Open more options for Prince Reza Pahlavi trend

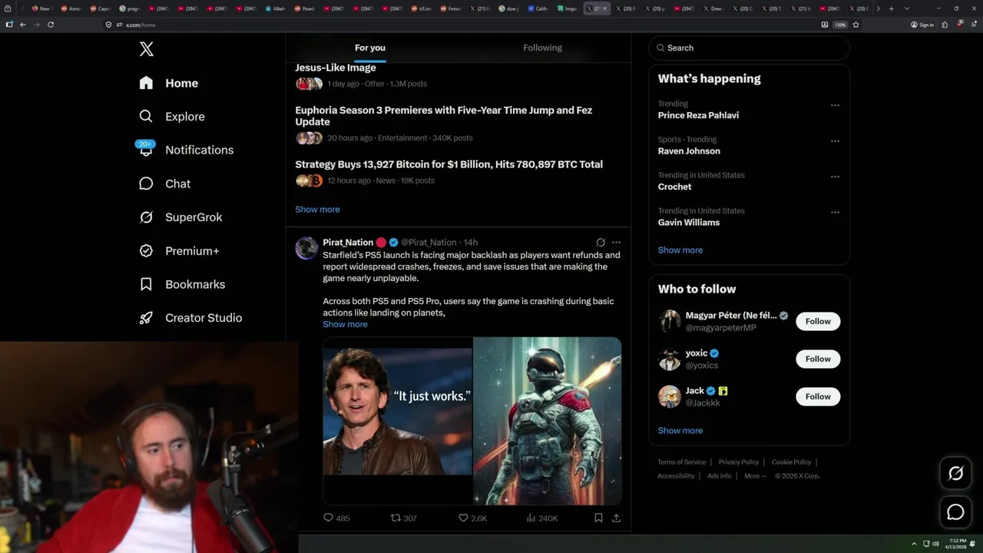click(x=835, y=105)
